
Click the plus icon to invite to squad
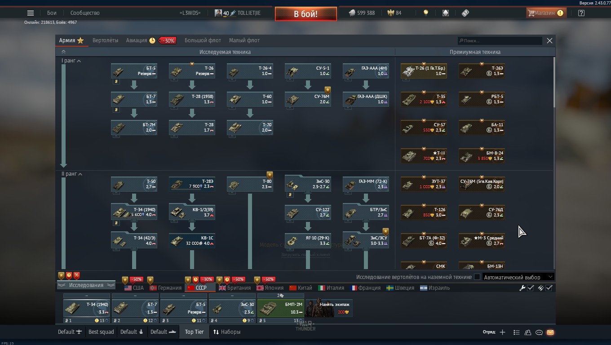(502, 332)
